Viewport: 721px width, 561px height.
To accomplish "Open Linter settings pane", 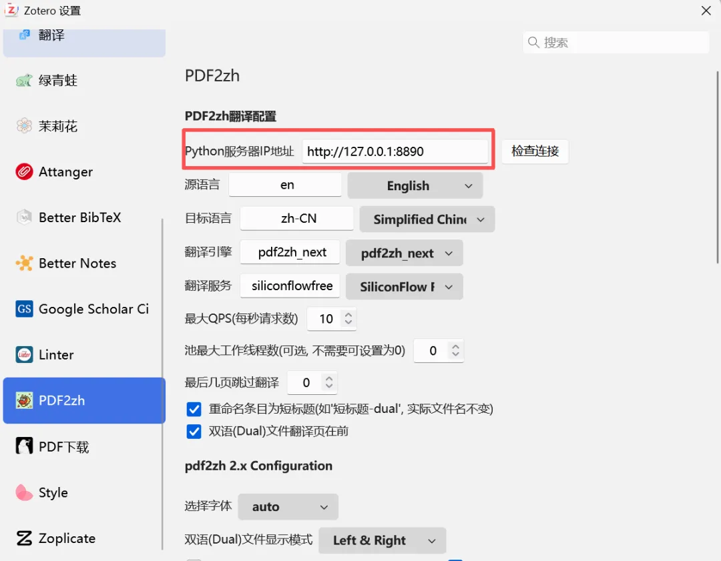I will coord(84,355).
